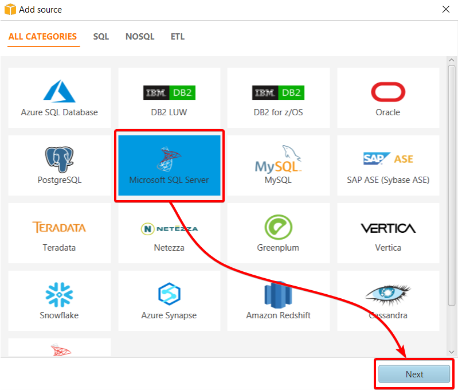The height and width of the screenshot is (390, 458).
Task: Select the Oracle source tile
Action: pos(388,97)
